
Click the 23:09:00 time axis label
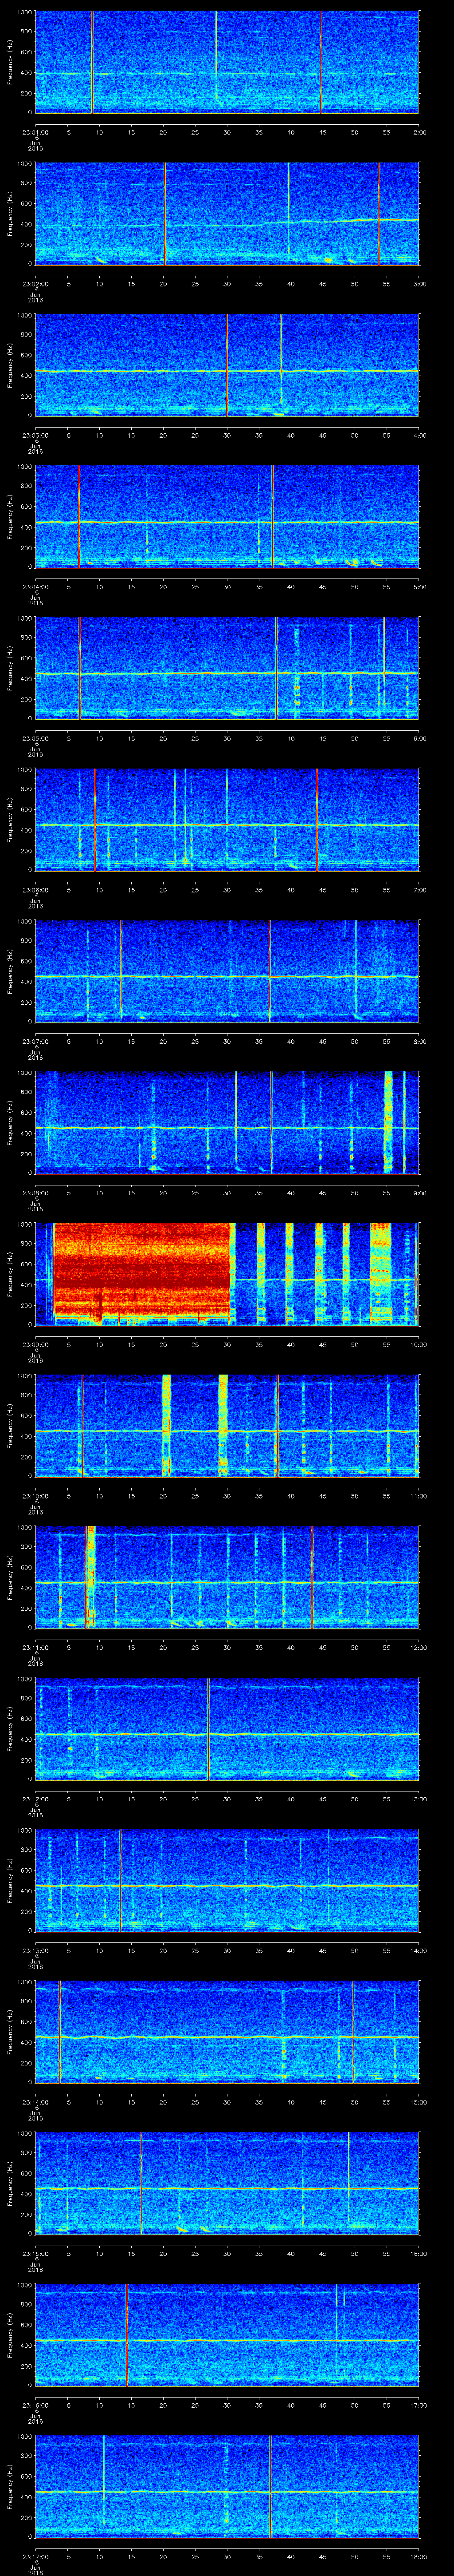pyautogui.click(x=35, y=1344)
